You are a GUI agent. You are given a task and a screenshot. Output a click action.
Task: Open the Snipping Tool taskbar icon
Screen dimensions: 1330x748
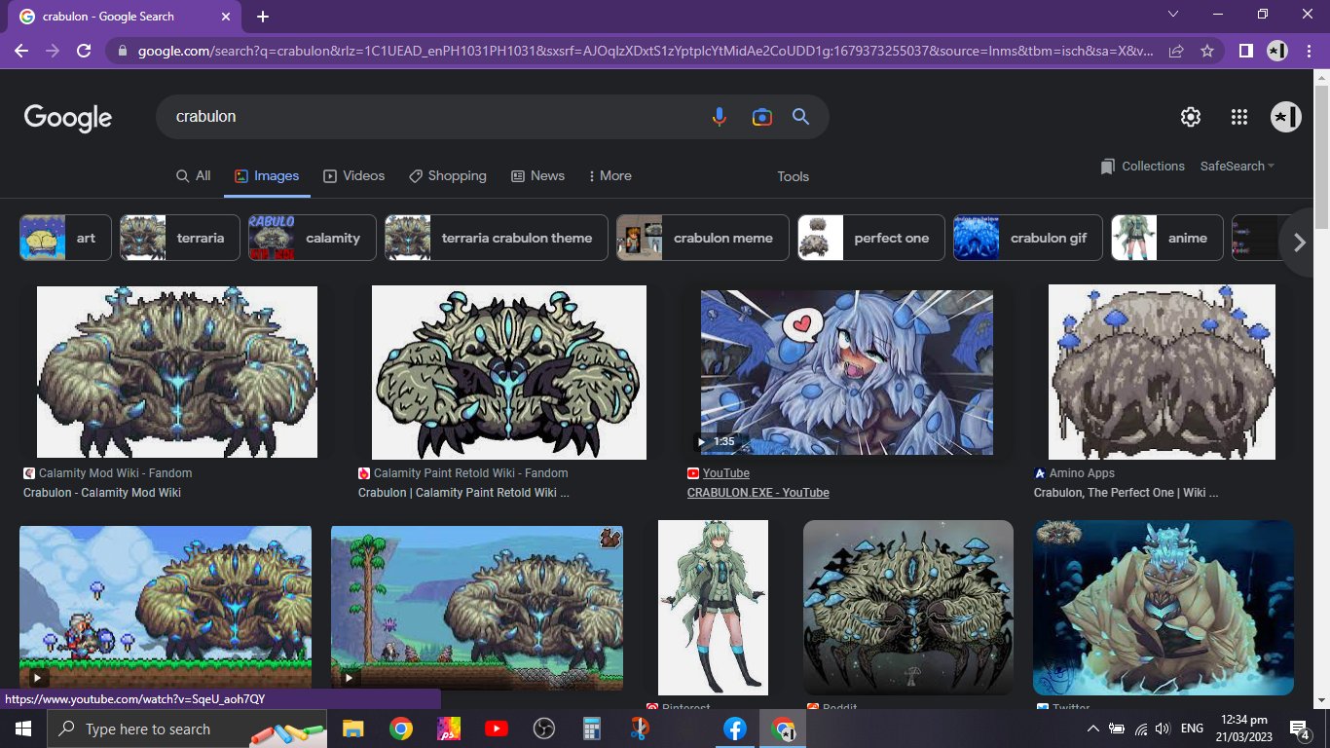[x=639, y=729]
